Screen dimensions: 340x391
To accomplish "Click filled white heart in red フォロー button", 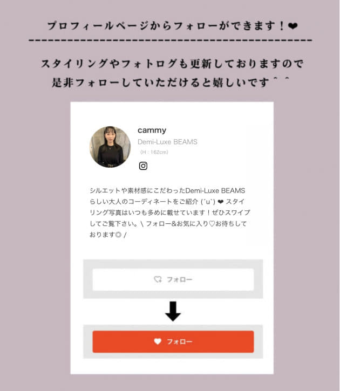I will point(158,341).
